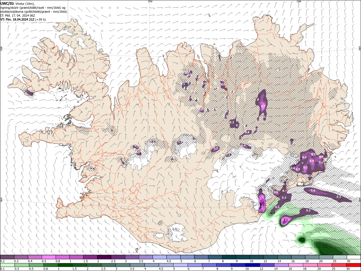The height and width of the screenshot is (271, 361).
Task: Pick the darkest purple swatch above upper-row 2
Action: [x=104, y=257]
